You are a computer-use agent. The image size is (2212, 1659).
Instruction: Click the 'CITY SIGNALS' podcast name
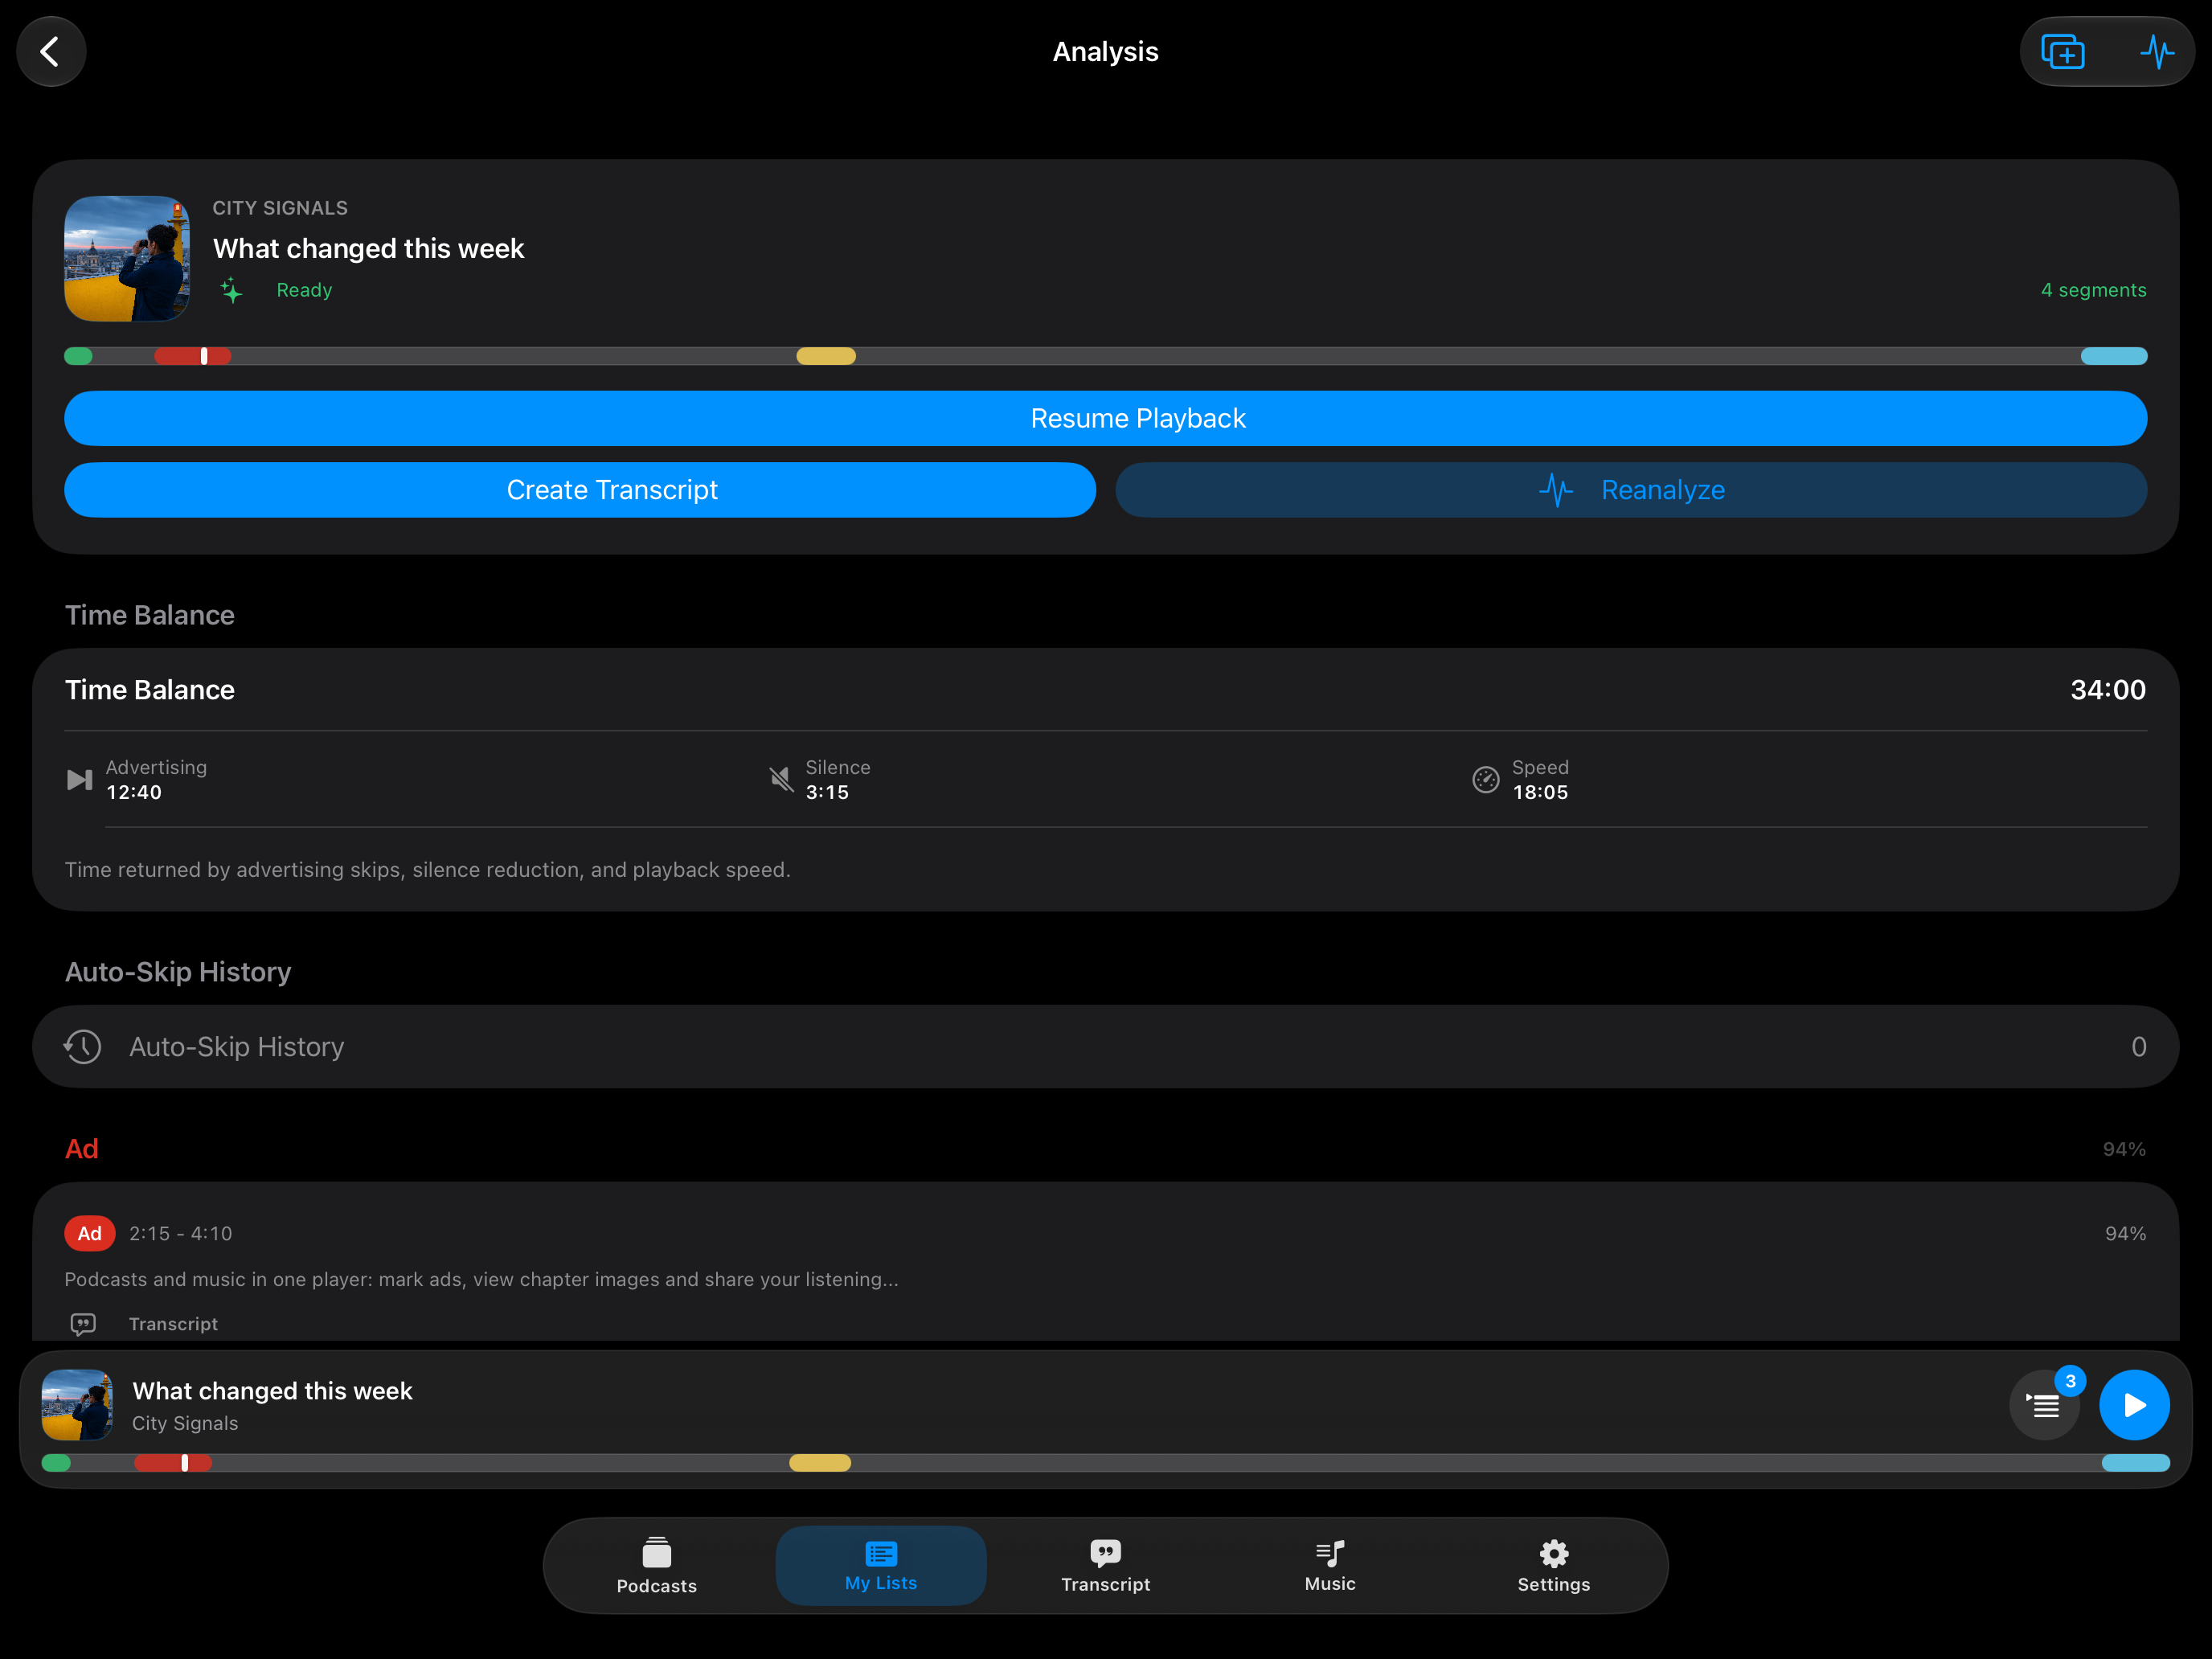[x=280, y=208]
